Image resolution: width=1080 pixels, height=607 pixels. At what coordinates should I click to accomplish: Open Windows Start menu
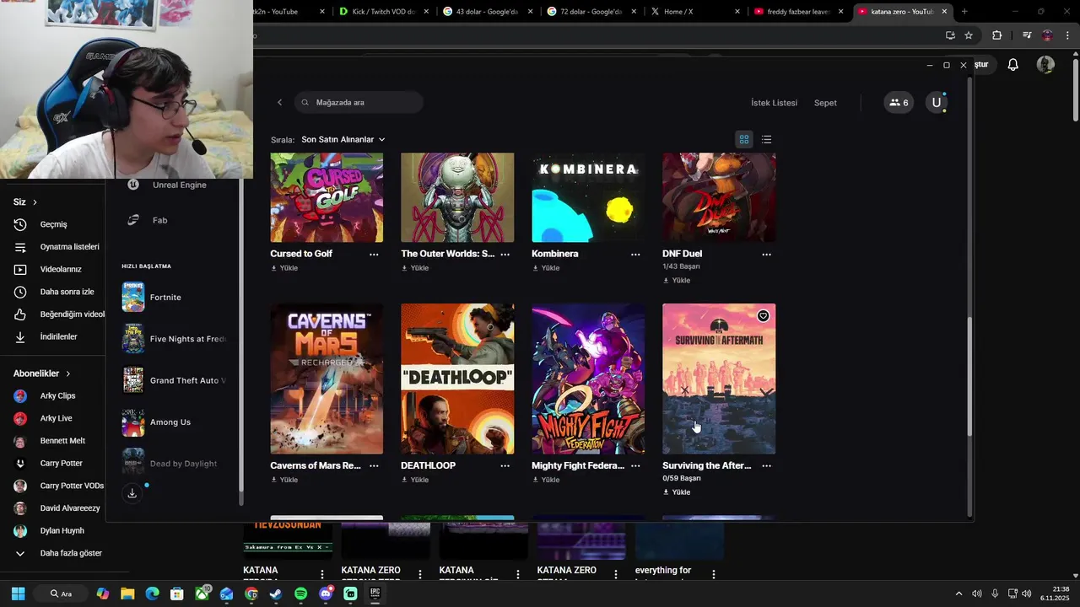coord(18,594)
